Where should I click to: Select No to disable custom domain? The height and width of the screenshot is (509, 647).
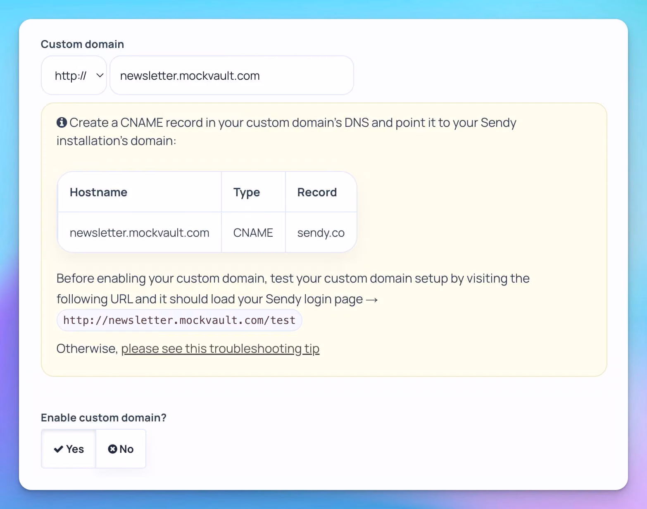(x=121, y=449)
